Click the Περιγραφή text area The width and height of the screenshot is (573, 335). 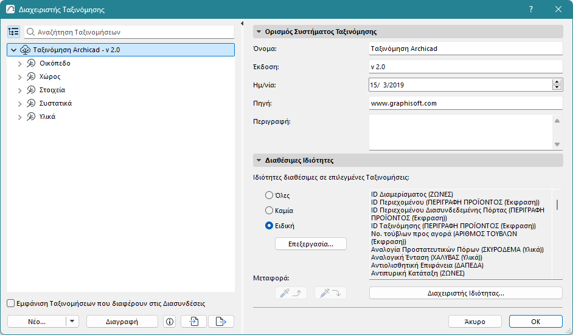[x=460, y=132]
